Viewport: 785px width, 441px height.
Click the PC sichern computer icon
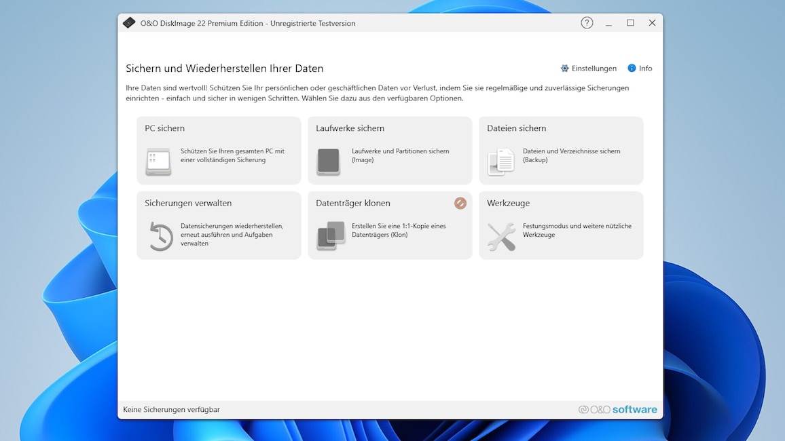pyautogui.click(x=158, y=161)
